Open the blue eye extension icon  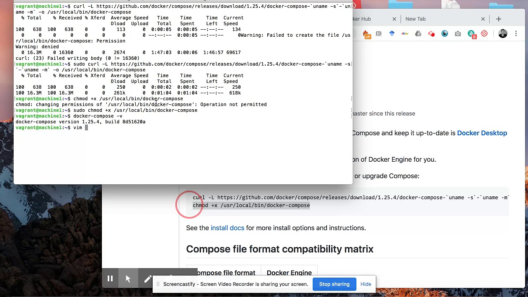point(445,34)
